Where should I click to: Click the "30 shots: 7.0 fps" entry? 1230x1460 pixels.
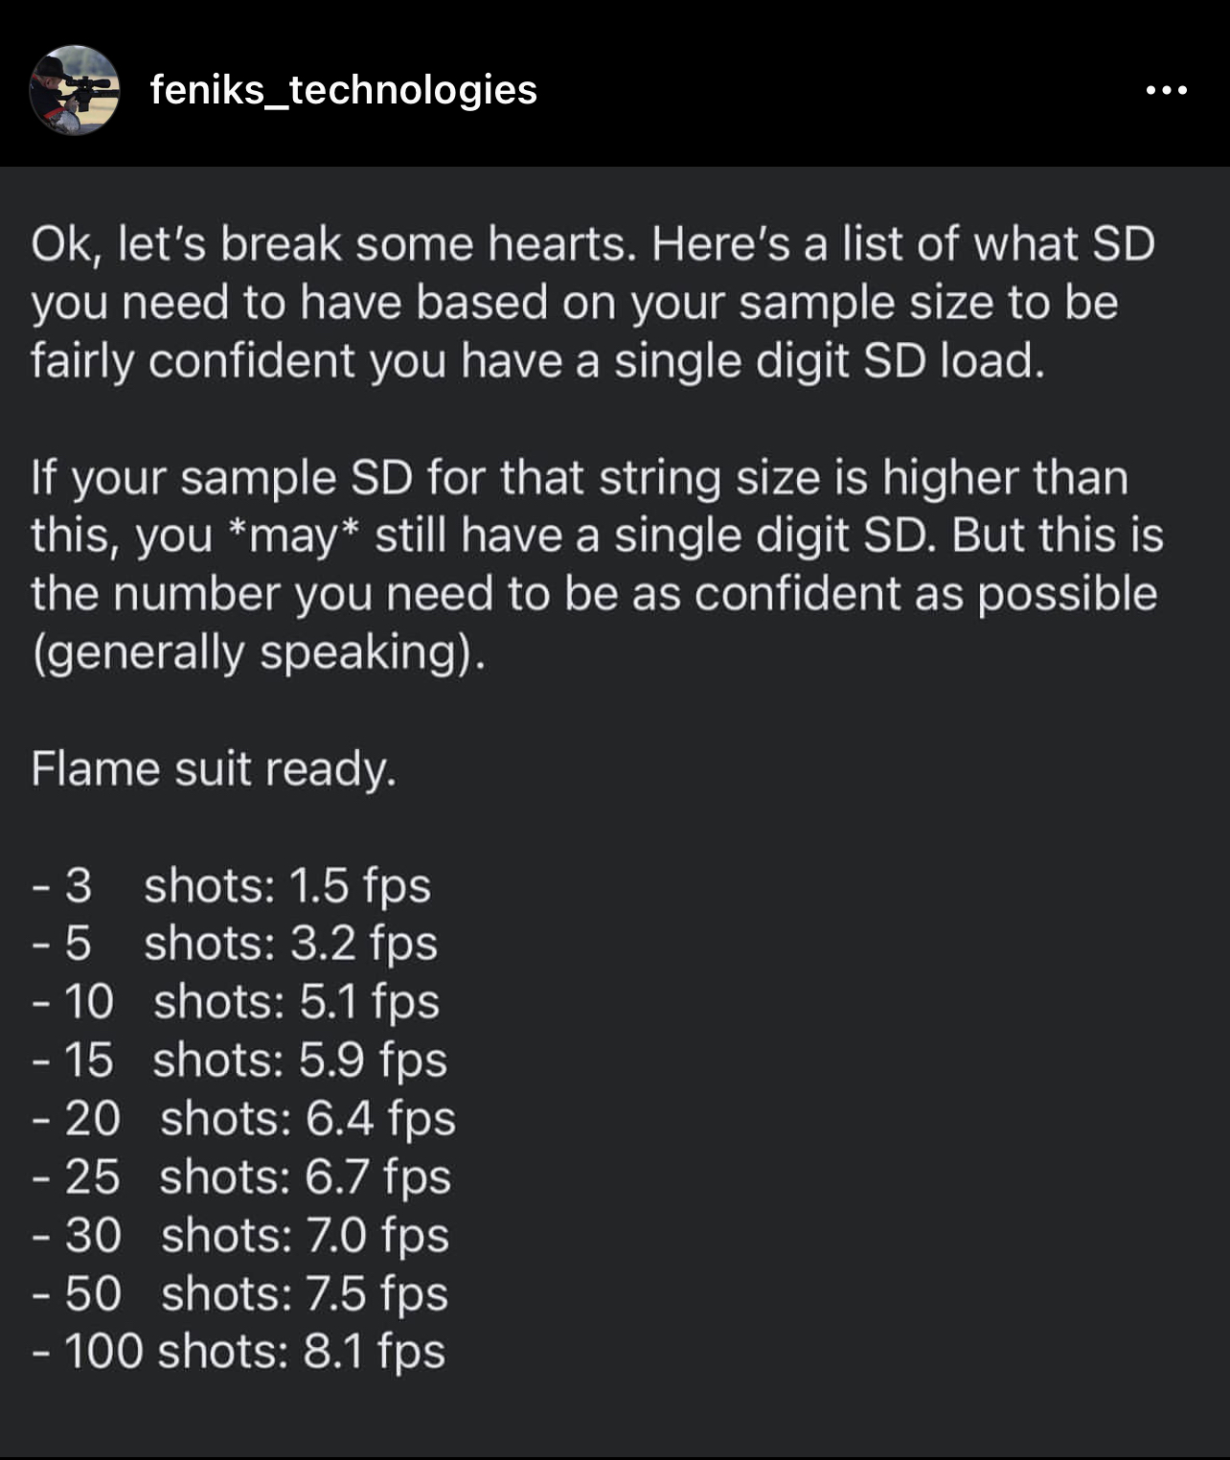241,1236
